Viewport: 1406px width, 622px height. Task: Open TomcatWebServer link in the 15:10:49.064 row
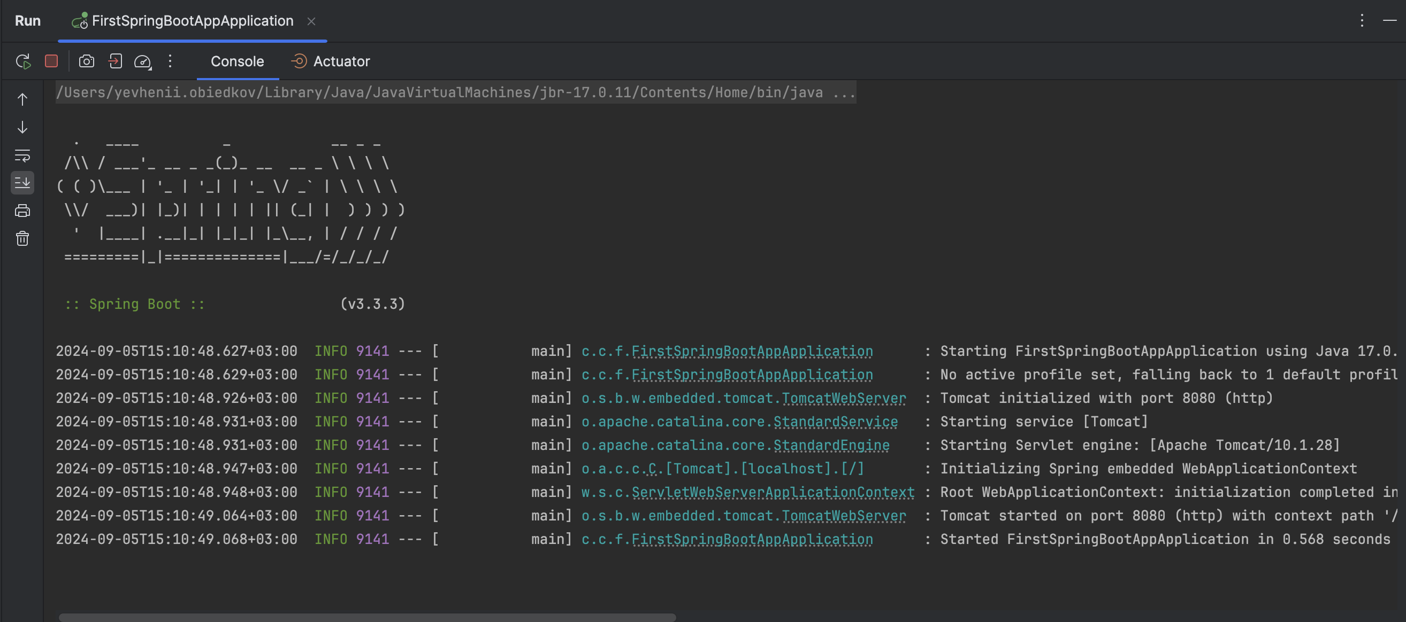point(844,516)
